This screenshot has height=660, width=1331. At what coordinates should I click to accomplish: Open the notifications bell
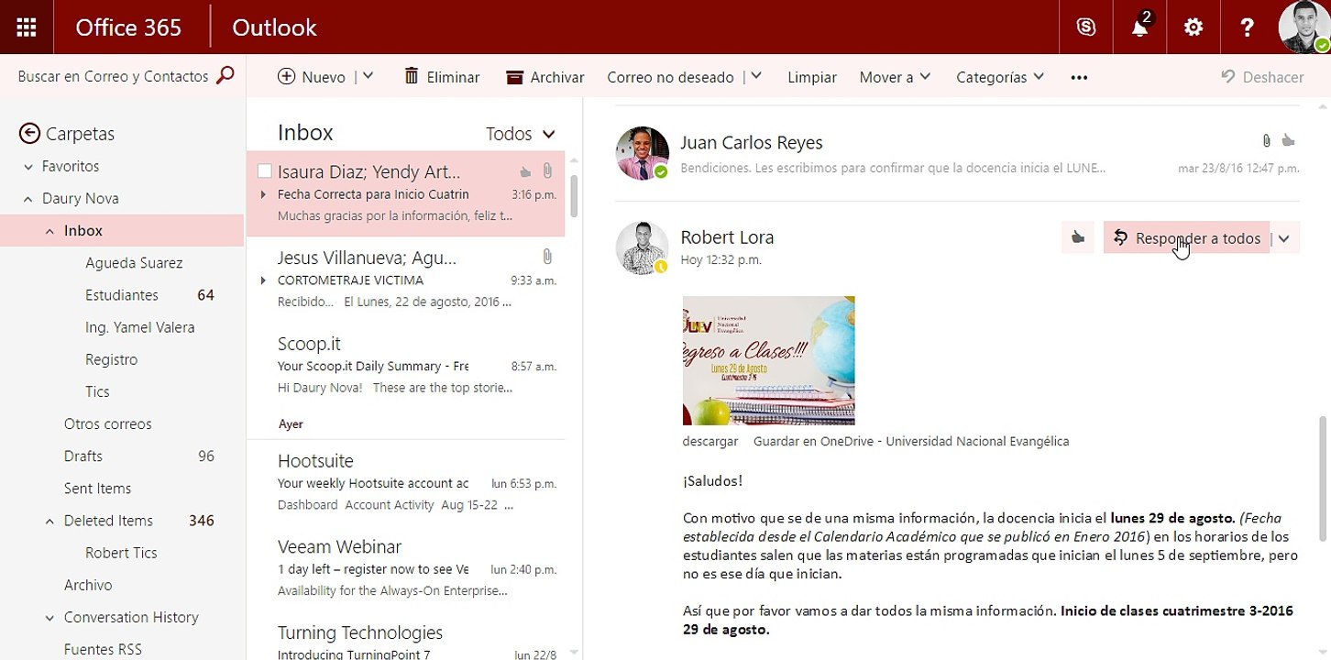point(1139,27)
